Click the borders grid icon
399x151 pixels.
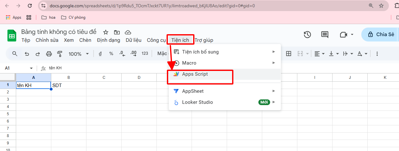(288, 54)
